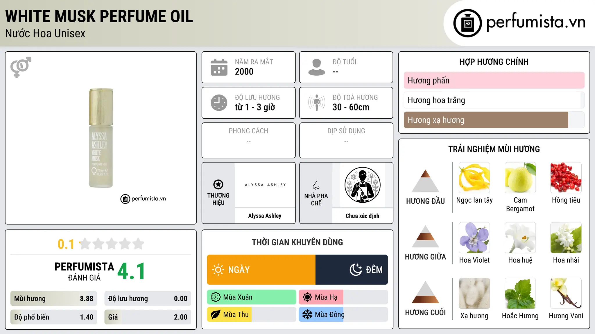Viewport: 595px width, 334px height.
Task: Click the sun icon next to Ngày
Action: [218, 270]
